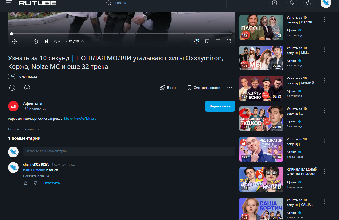Viewport: 339px width, 220px height.
Task: Open title КИРИЛЛ БЛЕДНЫЙ и ПОШЛАЯ МОЛЛ
Action: click(x=302, y=172)
